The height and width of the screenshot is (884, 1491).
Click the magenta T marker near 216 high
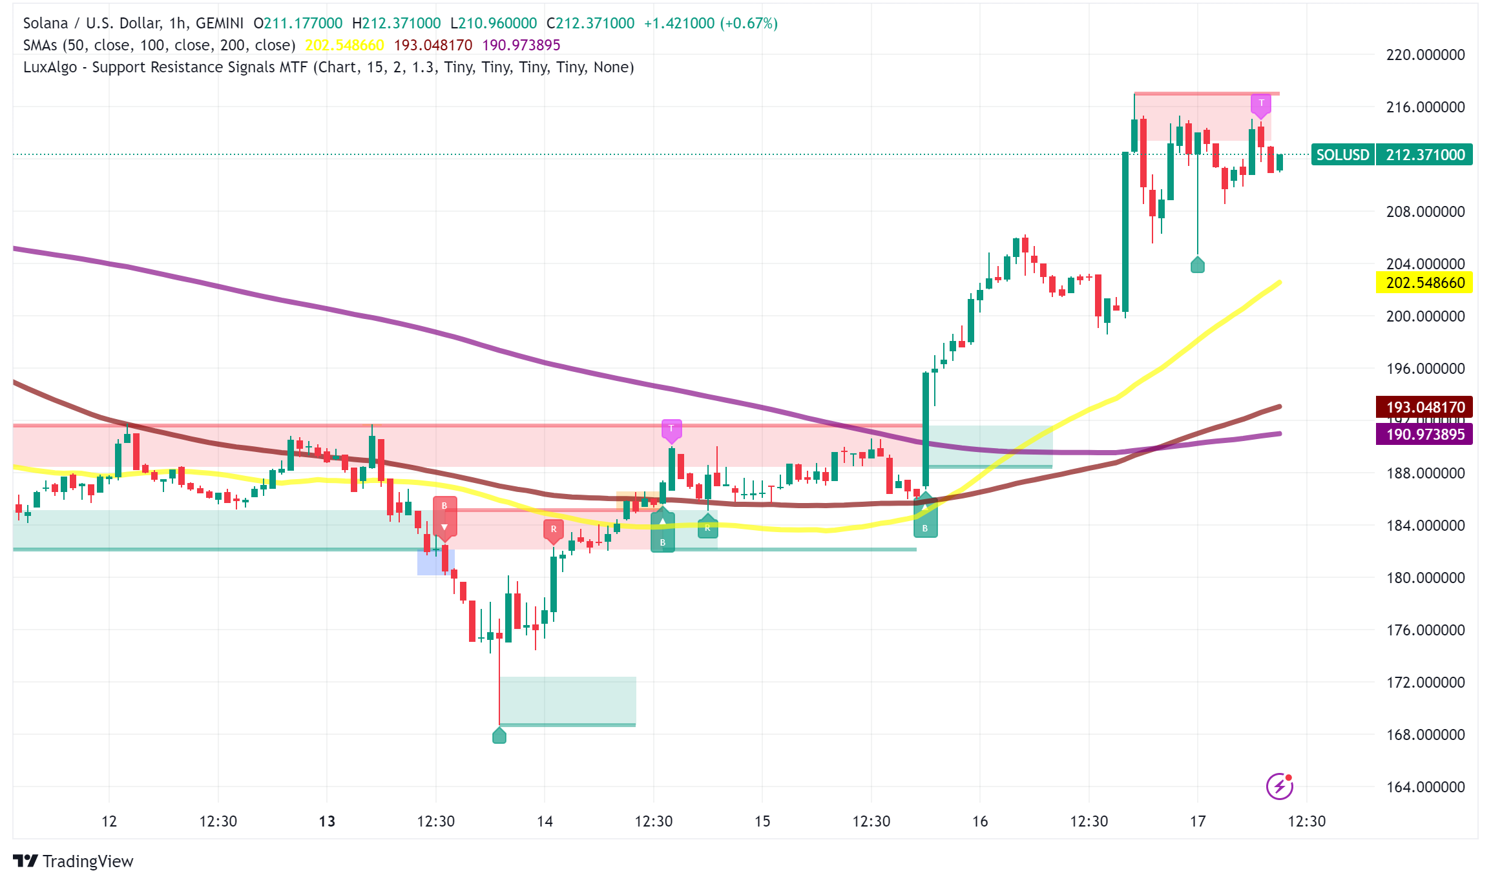click(1261, 105)
